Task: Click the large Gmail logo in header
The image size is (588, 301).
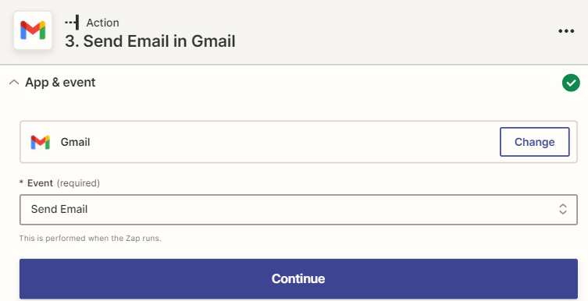Action: pos(33,30)
